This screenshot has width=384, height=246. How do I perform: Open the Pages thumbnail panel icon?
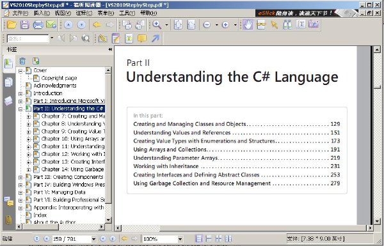click(x=8, y=82)
